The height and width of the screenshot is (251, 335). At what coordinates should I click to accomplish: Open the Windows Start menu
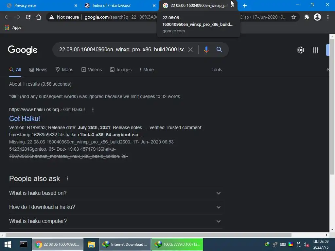pos(8,244)
